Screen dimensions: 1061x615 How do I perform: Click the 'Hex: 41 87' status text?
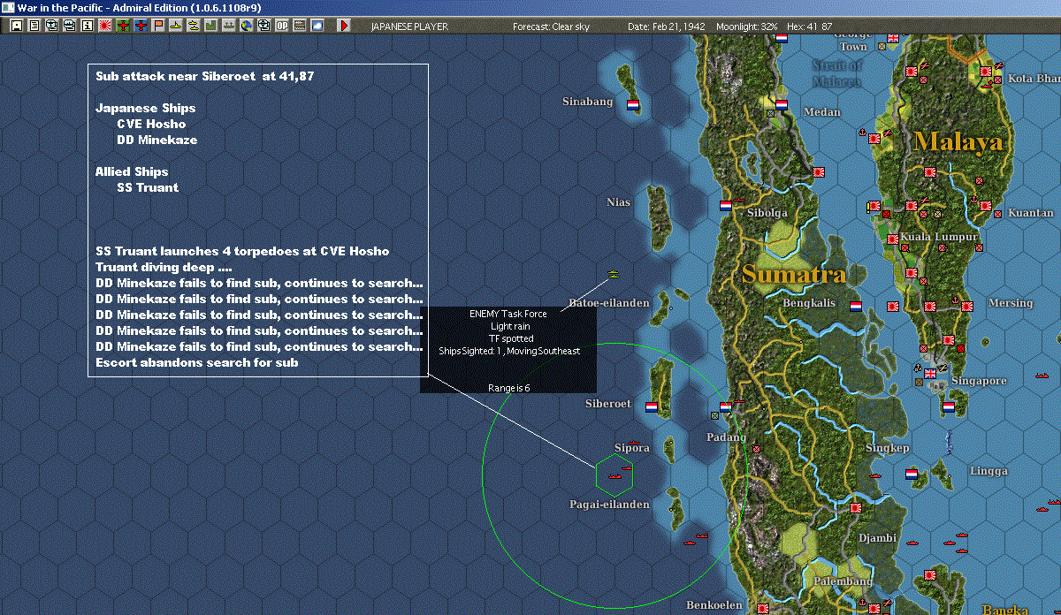click(x=808, y=27)
